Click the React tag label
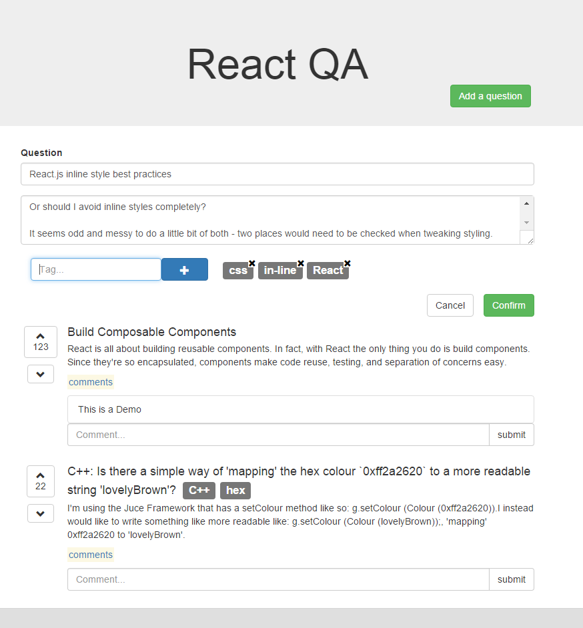 [328, 271]
